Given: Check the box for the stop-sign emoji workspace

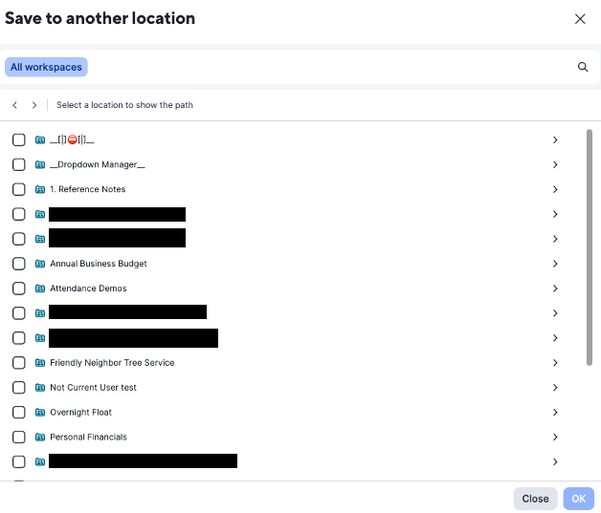Looking at the screenshot, I should click(x=19, y=140).
